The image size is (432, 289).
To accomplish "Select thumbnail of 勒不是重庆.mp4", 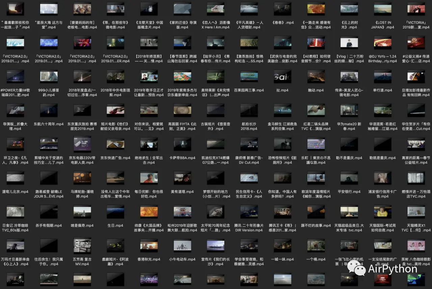I will coord(349,144).
